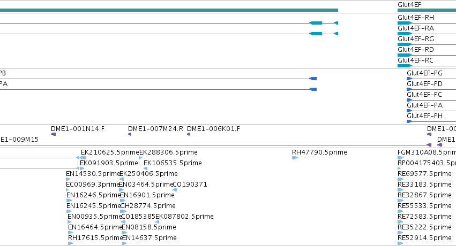456x246 pixels.
Task: Select RE33183.5prime EST label
Action: [424, 184]
